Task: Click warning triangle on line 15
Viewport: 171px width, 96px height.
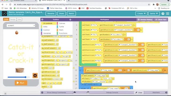Action: pos(74,81)
